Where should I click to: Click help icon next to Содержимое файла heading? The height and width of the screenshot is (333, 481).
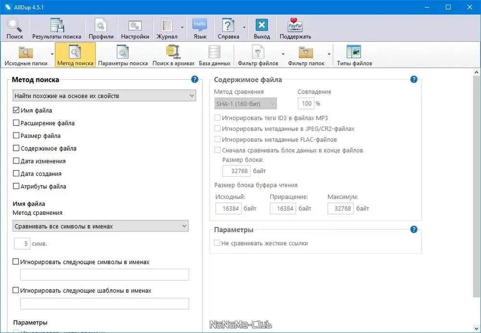[x=414, y=80]
